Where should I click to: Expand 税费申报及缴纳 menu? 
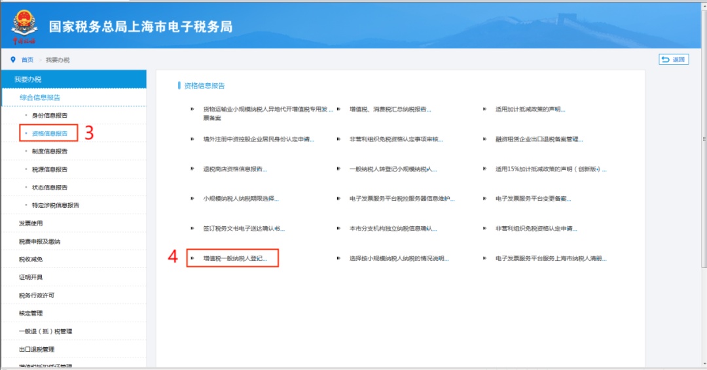pyautogui.click(x=37, y=241)
